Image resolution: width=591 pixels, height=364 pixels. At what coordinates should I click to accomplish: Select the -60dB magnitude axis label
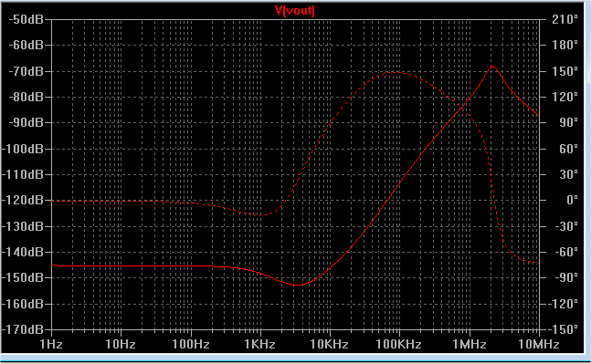(x=26, y=46)
